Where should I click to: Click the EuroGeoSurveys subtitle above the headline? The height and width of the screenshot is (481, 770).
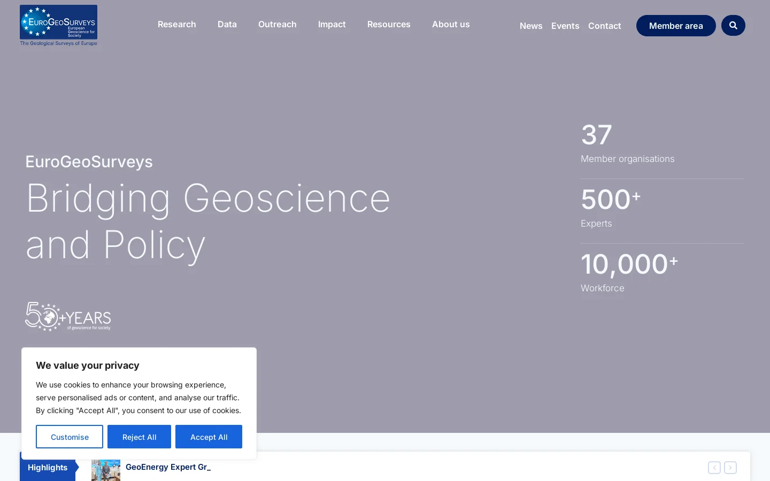click(89, 161)
